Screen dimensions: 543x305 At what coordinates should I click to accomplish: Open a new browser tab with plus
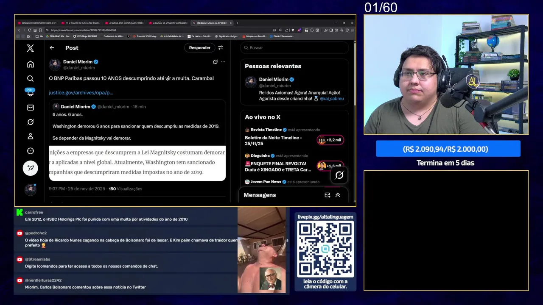[237, 23]
